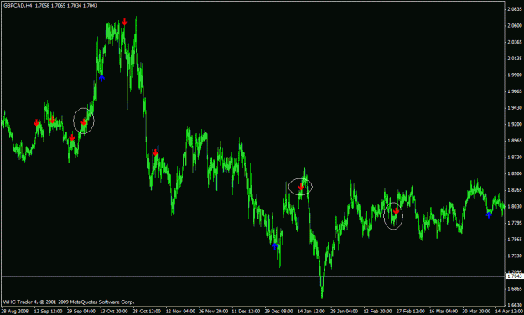
Task: Click the 1.6865 price scale label
Action: [515, 289]
